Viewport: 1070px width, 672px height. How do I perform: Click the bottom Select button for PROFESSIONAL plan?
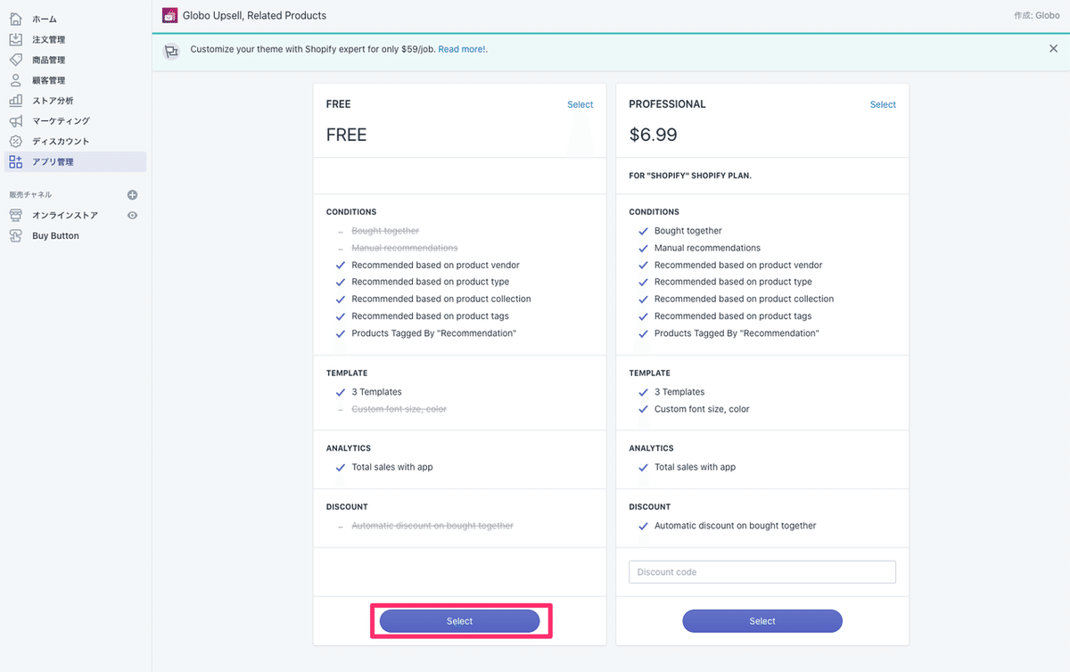click(762, 621)
